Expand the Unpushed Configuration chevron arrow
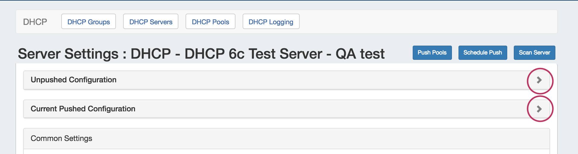Viewport: 578px width, 154px height. pyautogui.click(x=539, y=80)
